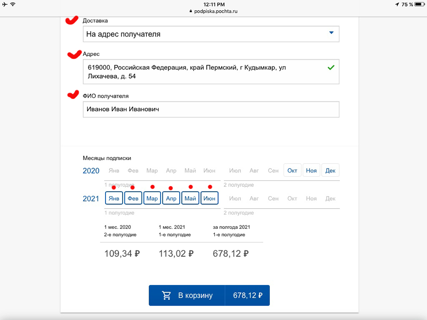Click the green checkmark in the Адрес field
This screenshot has width=427, height=320.
point(331,67)
